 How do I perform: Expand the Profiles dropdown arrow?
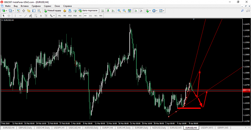pos(13,11)
